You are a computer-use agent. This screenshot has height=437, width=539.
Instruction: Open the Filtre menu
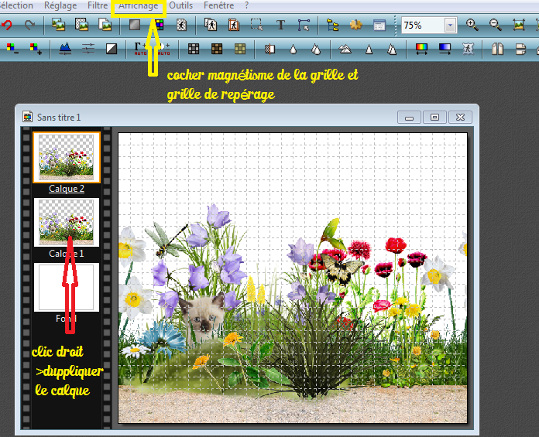tap(98, 5)
